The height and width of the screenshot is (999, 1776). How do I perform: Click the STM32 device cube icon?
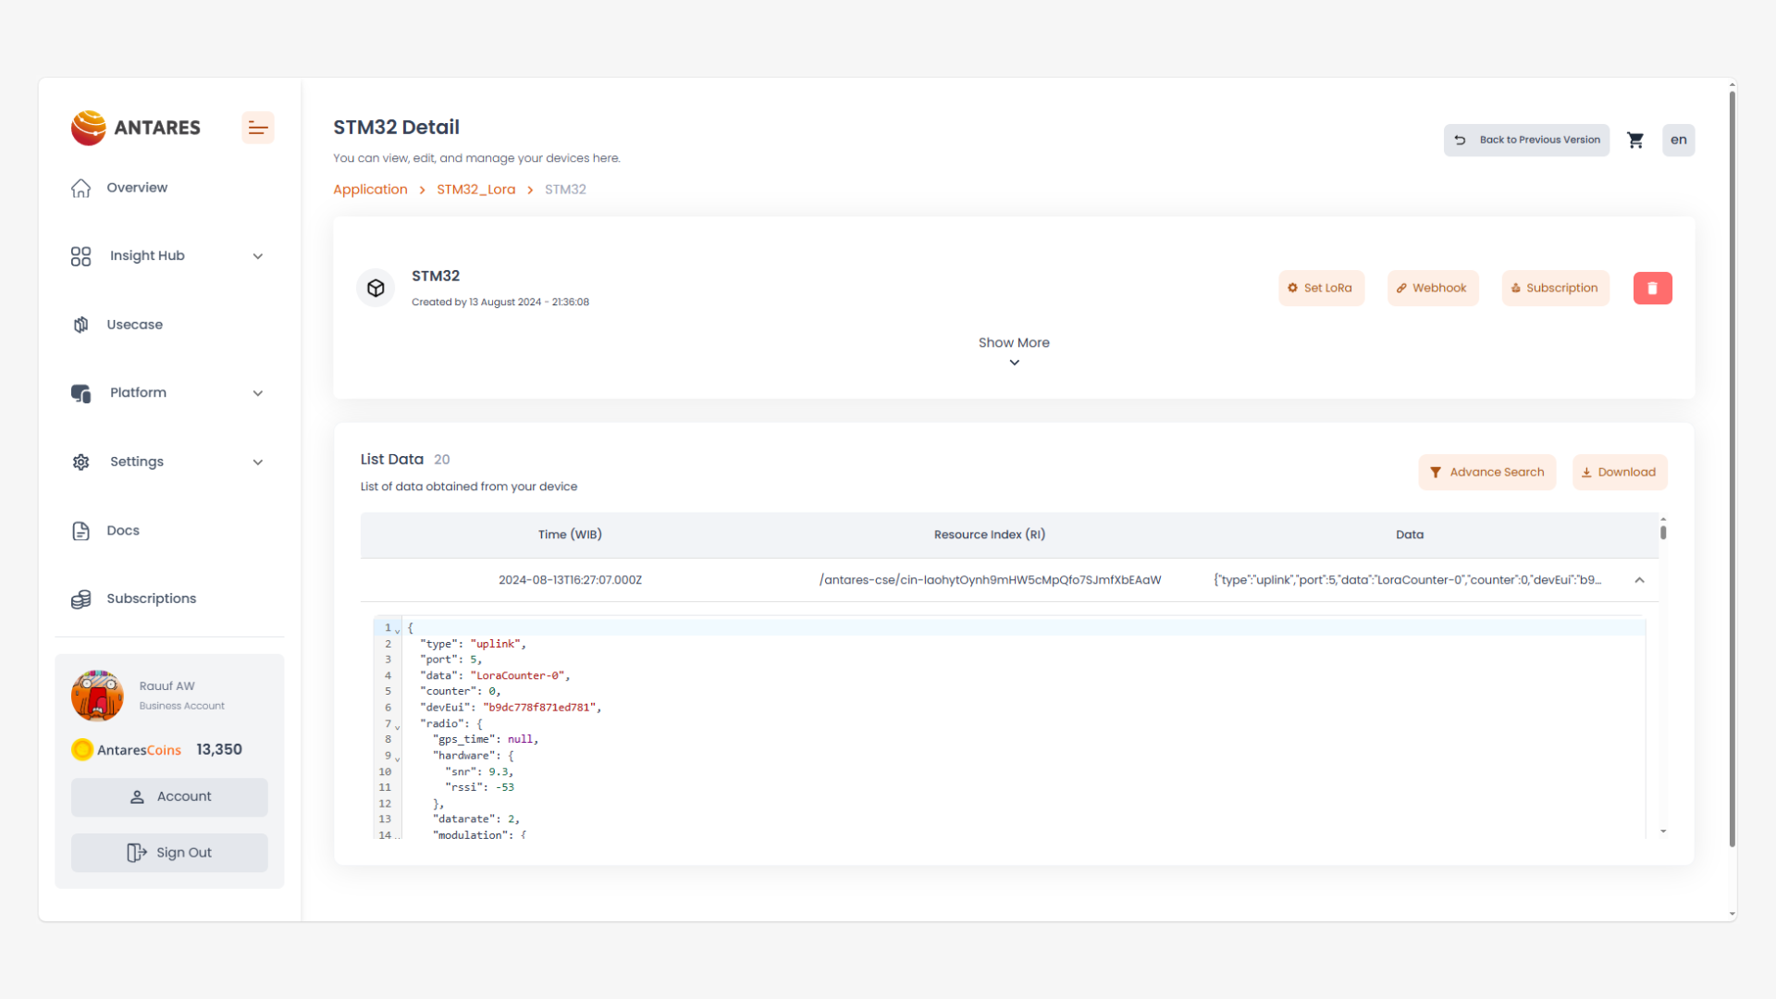point(376,288)
